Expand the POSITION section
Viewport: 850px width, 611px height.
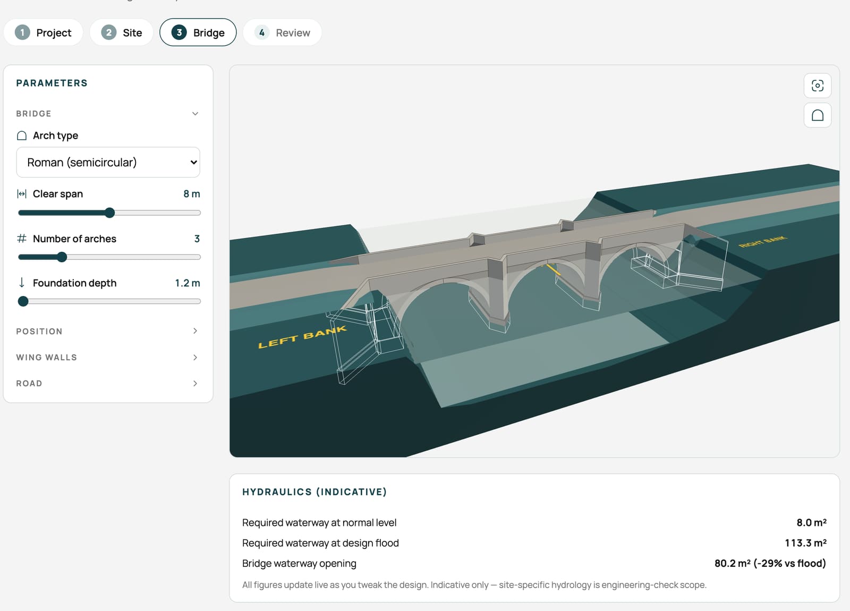(107, 331)
